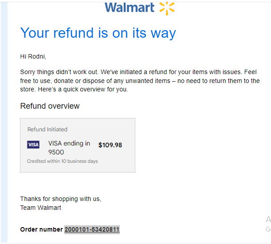The width and height of the screenshot is (271, 244).
Task: Click the 'no need to return them' phrase
Action: coord(209,81)
